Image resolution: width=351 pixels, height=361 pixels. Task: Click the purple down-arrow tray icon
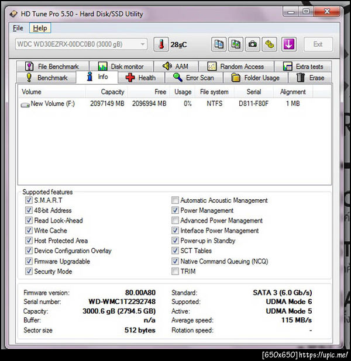pos(289,44)
